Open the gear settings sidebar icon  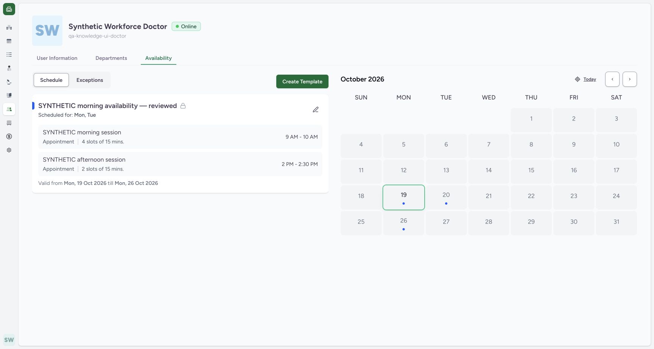9,150
